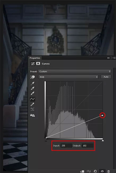Viewport: 116px width, 173px height.
Task: Select the bottom-left curve control point
Action: 46,138
